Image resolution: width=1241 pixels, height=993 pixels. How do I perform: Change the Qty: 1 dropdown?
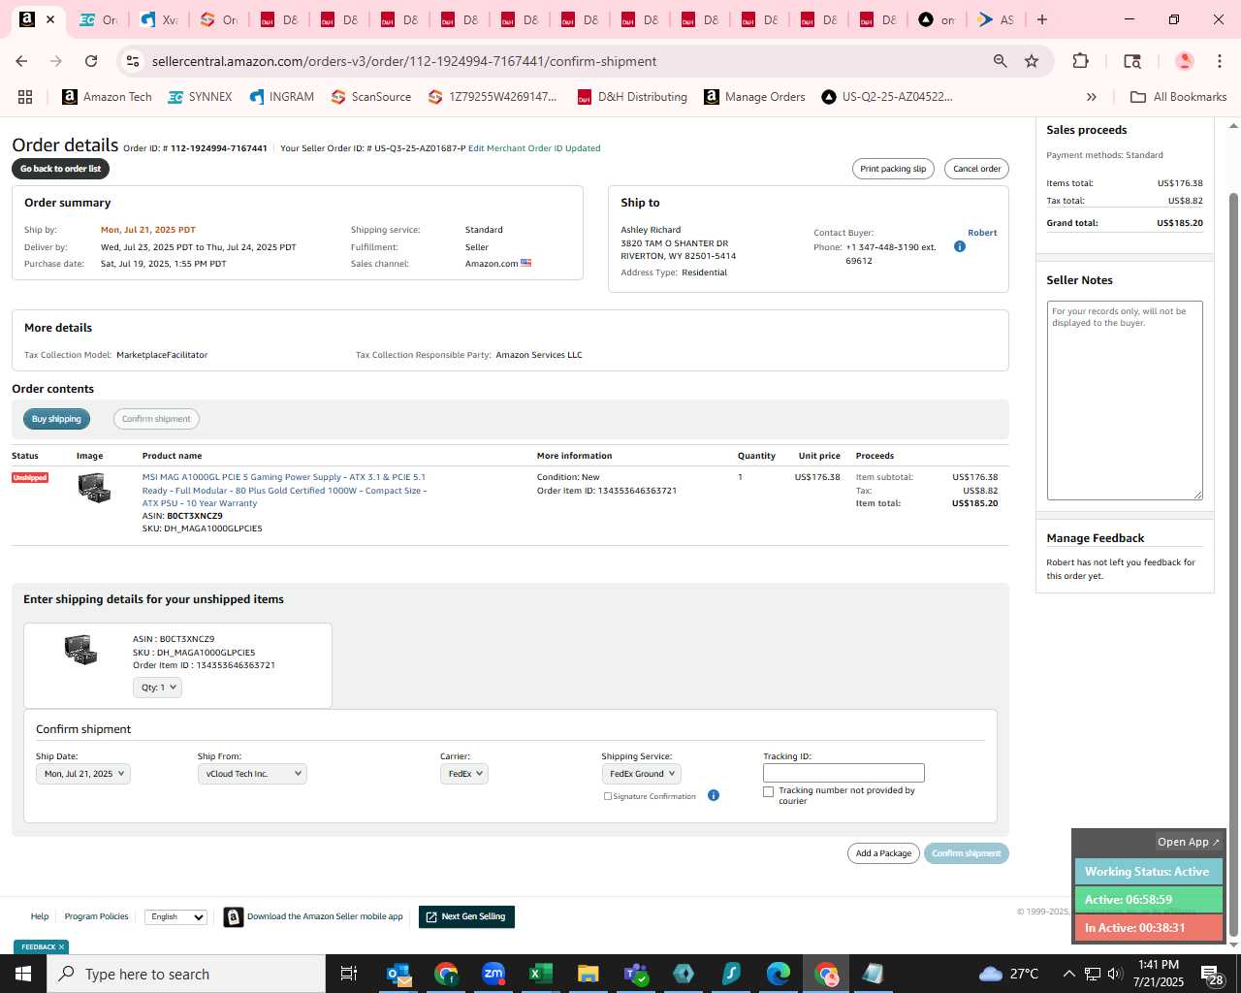coord(157,688)
